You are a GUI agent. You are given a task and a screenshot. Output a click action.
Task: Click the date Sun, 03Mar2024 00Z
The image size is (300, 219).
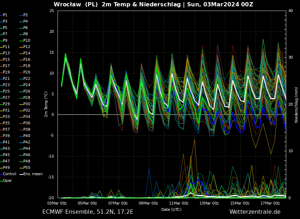220,5
